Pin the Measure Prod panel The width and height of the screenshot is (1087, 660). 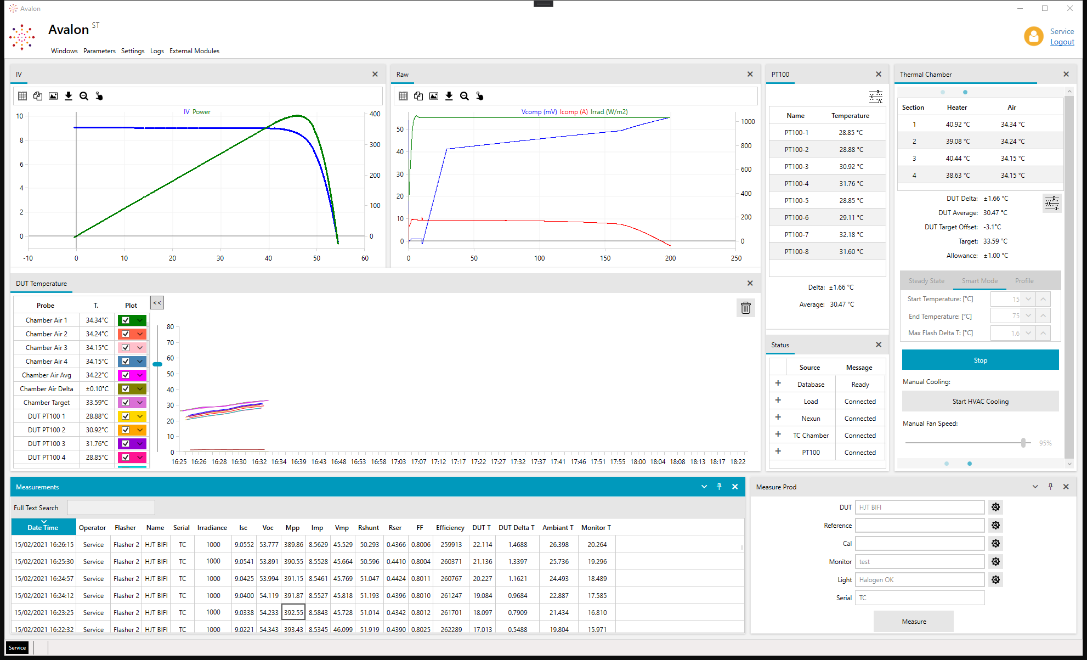1051,487
